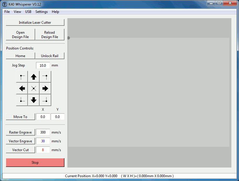Move to upper-right corner of design
This screenshot has width=239, height=181.
(x=45, y=77)
